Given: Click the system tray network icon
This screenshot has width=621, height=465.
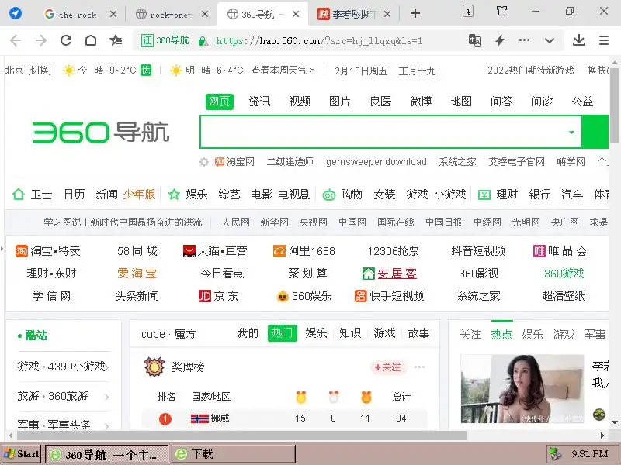Looking at the screenshot, I should [556, 454].
